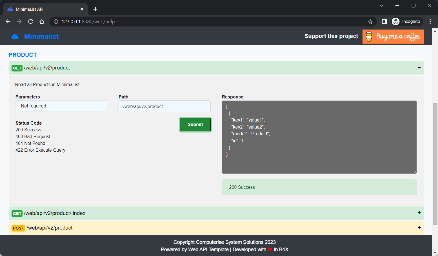Open the tab search dropdown
The height and width of the screenshot is (256, 438).
(x=381, y=6)
